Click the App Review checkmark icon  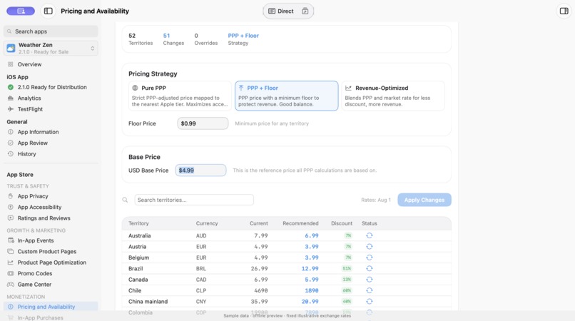[10, 143]
